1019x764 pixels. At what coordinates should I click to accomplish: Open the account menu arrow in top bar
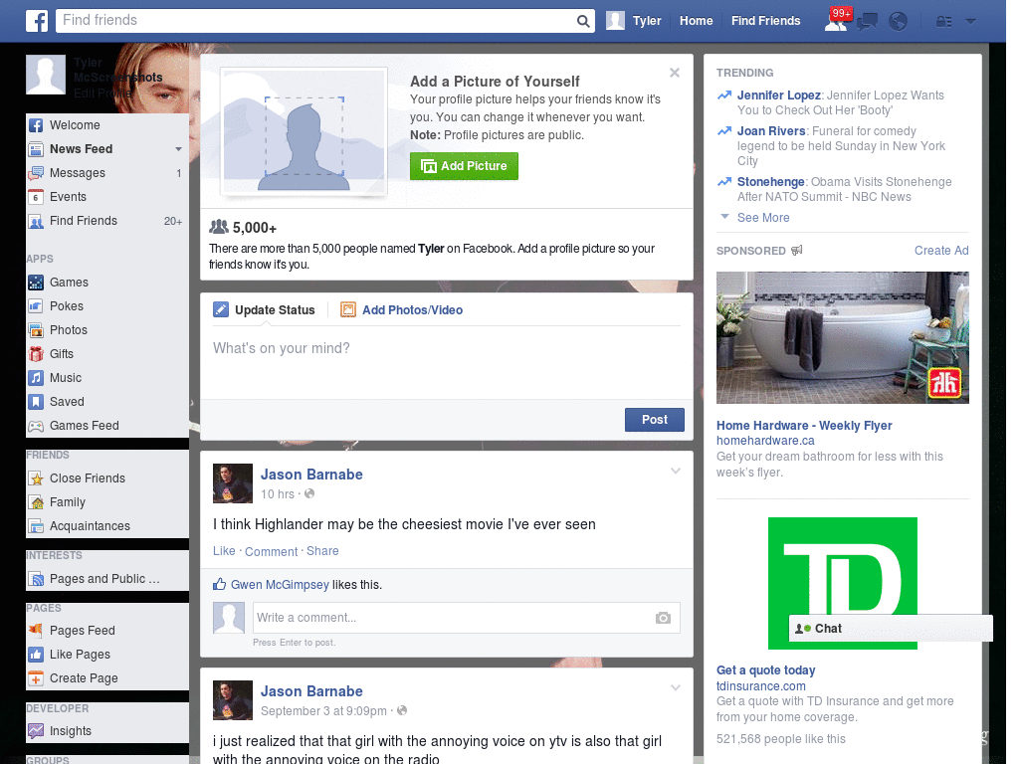coord(970,22)
